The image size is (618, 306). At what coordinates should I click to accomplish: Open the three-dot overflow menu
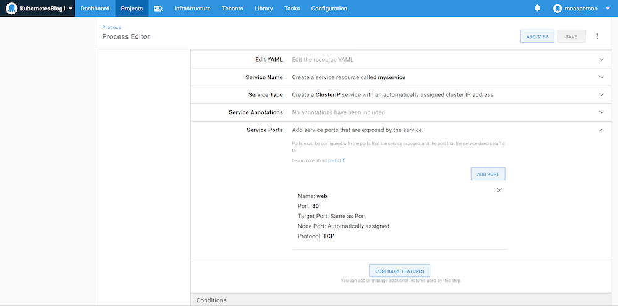click(597, 36)
